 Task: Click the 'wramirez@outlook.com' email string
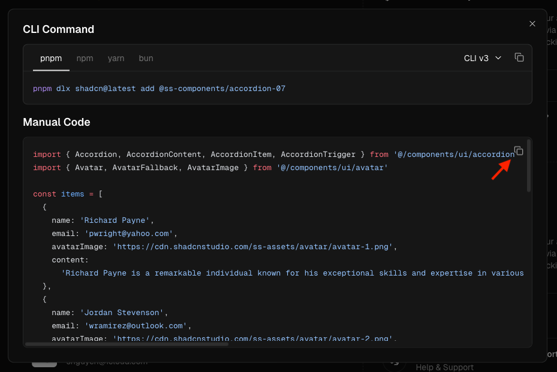tap(136, 326)
